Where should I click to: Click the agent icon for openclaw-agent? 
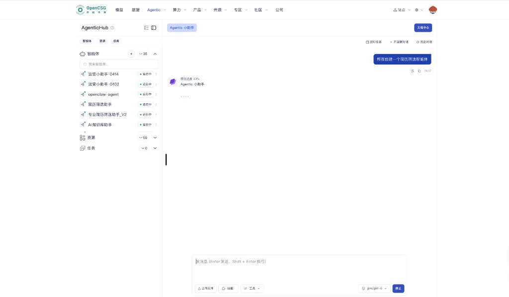[x=83, y=94]
